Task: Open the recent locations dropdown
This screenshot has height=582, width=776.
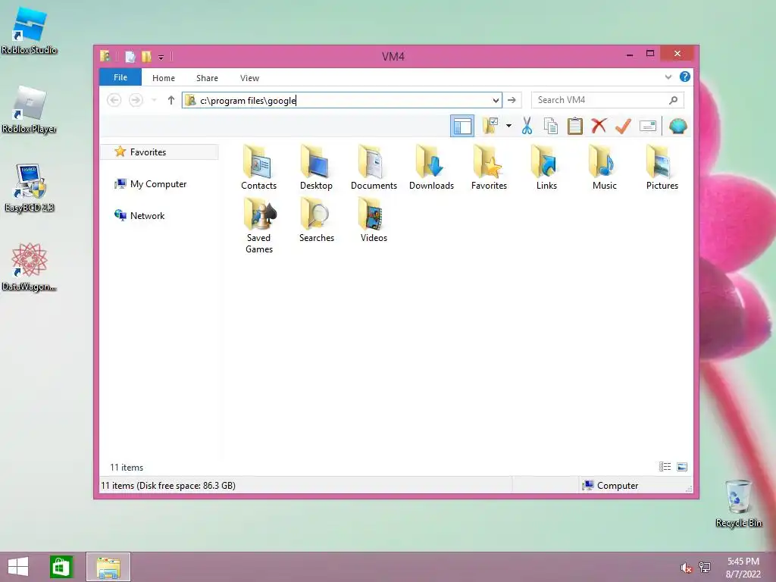Action: [x=154, y=101]
